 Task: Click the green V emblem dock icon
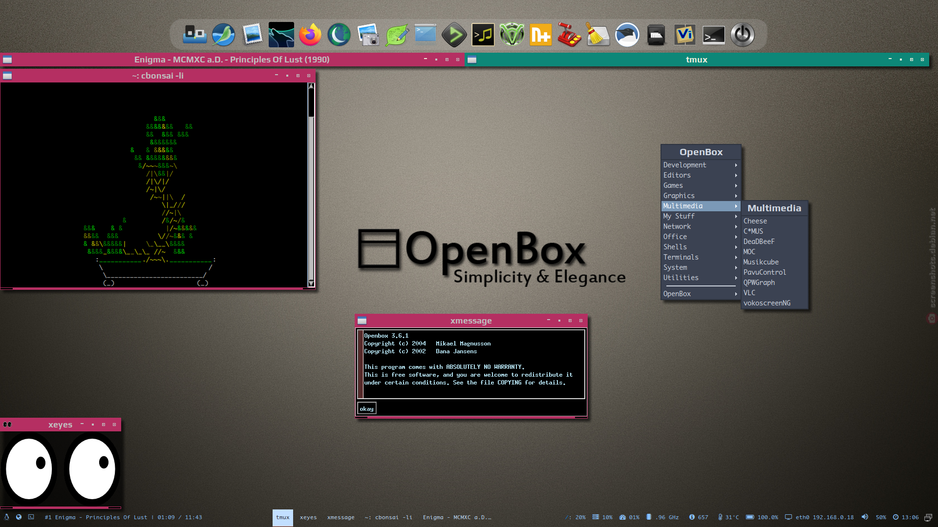pos(512,35)
